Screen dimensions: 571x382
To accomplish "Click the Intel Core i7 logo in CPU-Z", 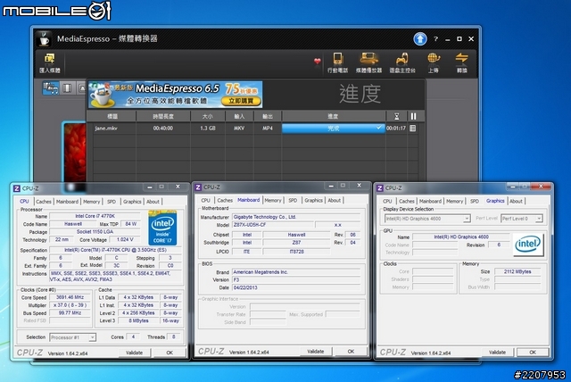I will [x=162, y=228].
